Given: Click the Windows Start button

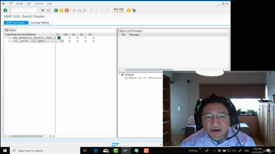Looking at the screenshot, I should click(x=5, y=151).
